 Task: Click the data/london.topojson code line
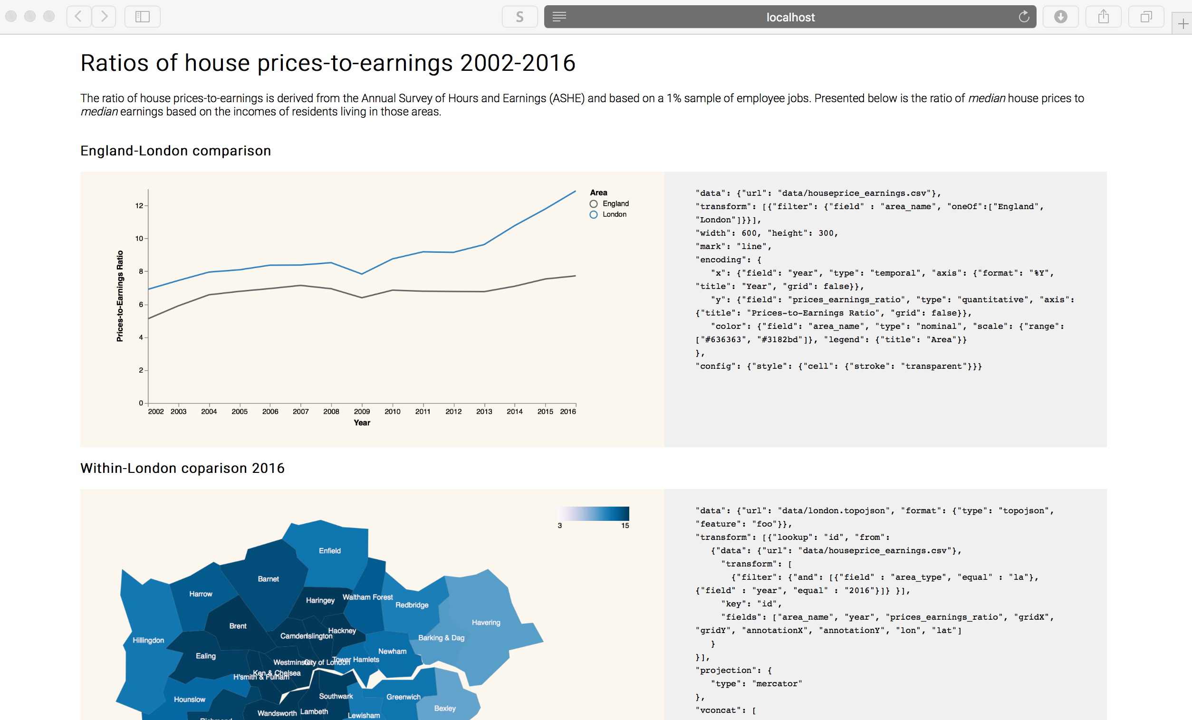click(x=875, y=510)
